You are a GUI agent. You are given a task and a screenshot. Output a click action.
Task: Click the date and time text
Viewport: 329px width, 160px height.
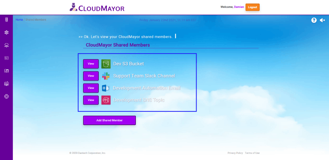tap(168, 20)
